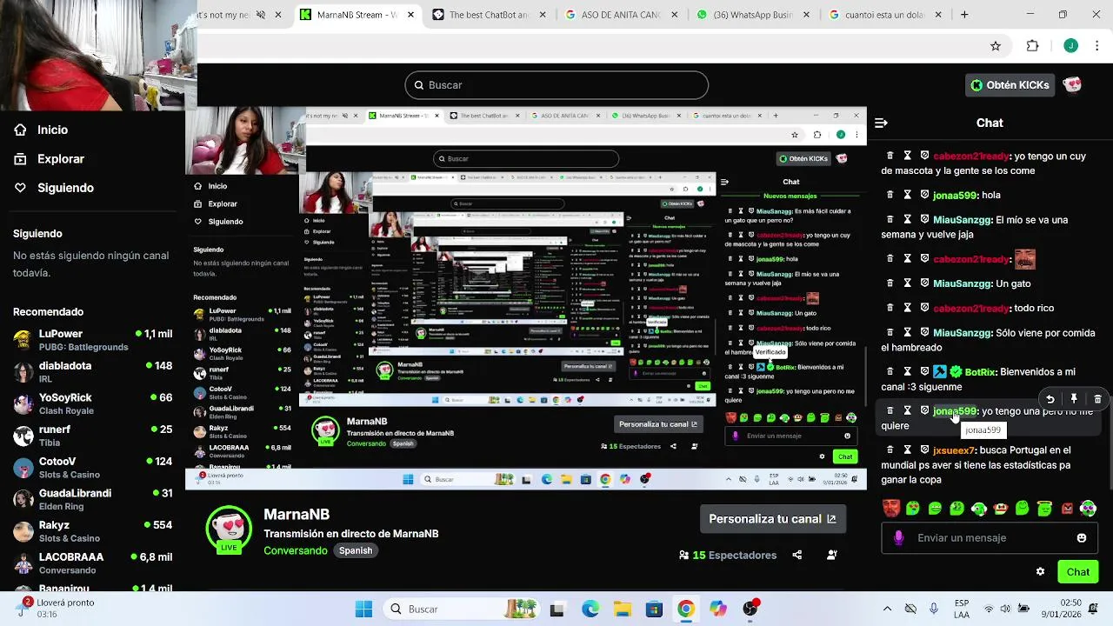Reply to the highlighted jonaa599 message
The height and width of the screenshot is (626, 1113).
1050,399
